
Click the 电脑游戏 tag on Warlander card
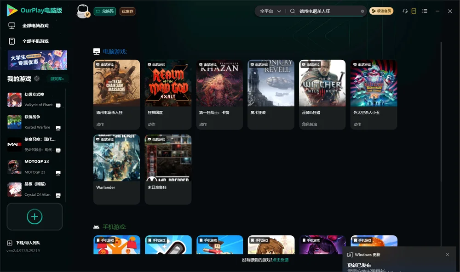(x=105, y=140)
